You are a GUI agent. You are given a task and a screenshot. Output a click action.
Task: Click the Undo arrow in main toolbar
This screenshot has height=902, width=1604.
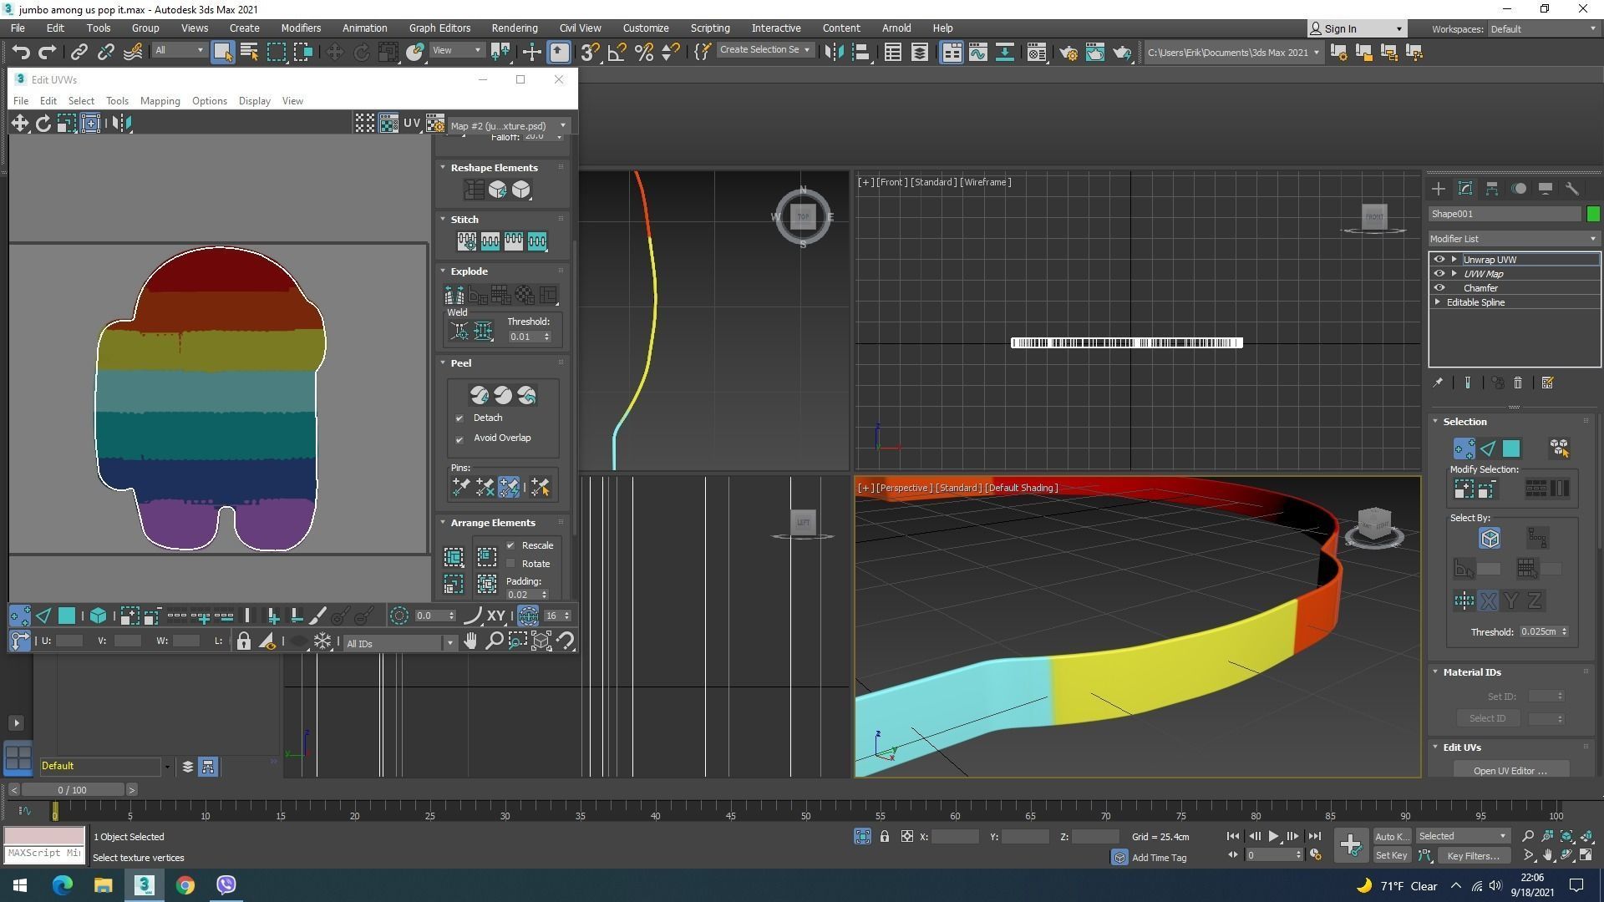(x=21, y=53)
